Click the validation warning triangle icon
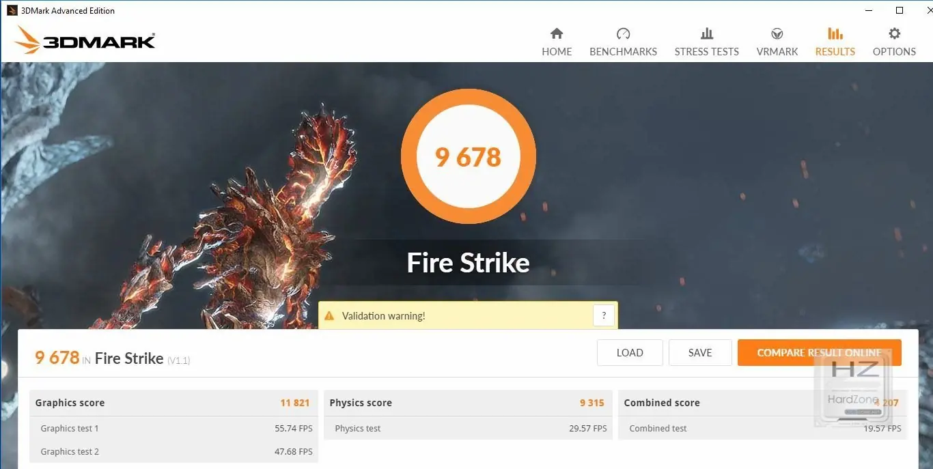Viewport: 933px width, 469px height. coord(329,316)
